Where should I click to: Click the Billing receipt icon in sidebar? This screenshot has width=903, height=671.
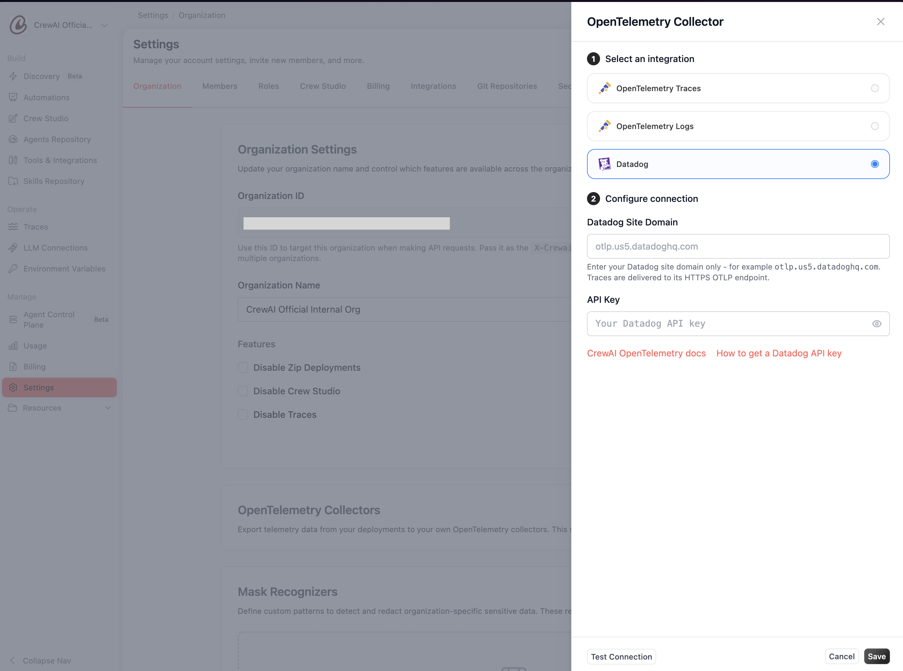coord(13,366)
